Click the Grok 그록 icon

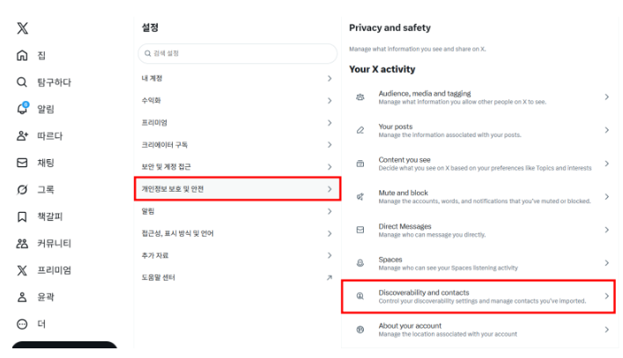(23, 189)
